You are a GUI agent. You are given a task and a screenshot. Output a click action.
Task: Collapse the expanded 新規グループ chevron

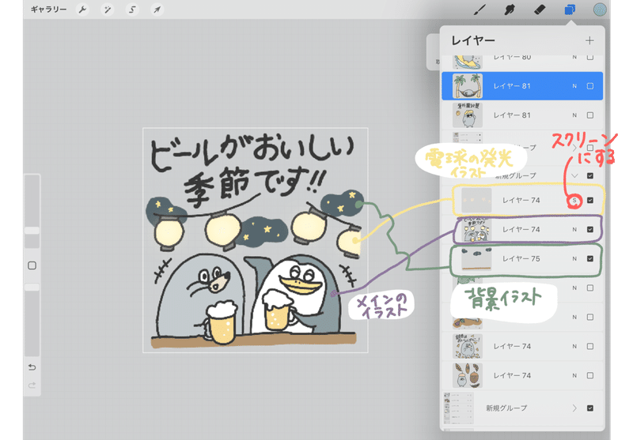575,175
